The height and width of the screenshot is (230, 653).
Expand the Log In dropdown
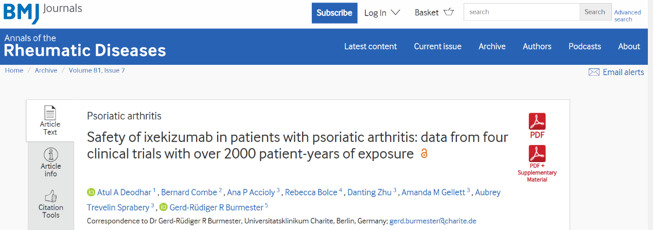pos(382,13)
